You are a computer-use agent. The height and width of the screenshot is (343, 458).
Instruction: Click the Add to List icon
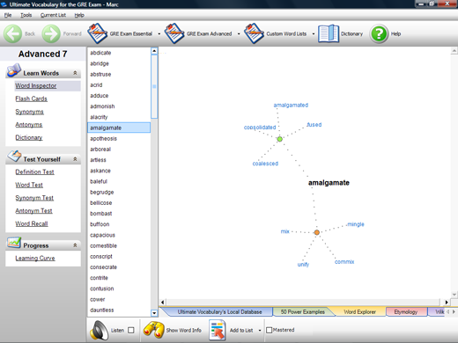click(x=218, y=330)
